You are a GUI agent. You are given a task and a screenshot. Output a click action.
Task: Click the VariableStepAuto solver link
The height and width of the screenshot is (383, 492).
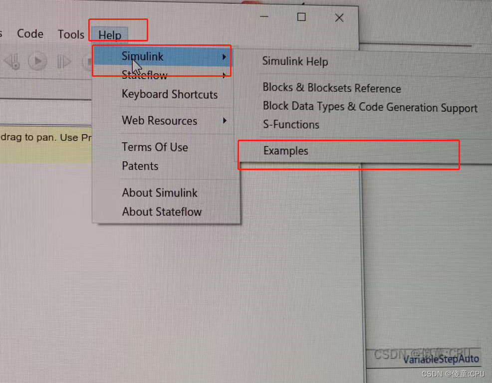(441, 359)
